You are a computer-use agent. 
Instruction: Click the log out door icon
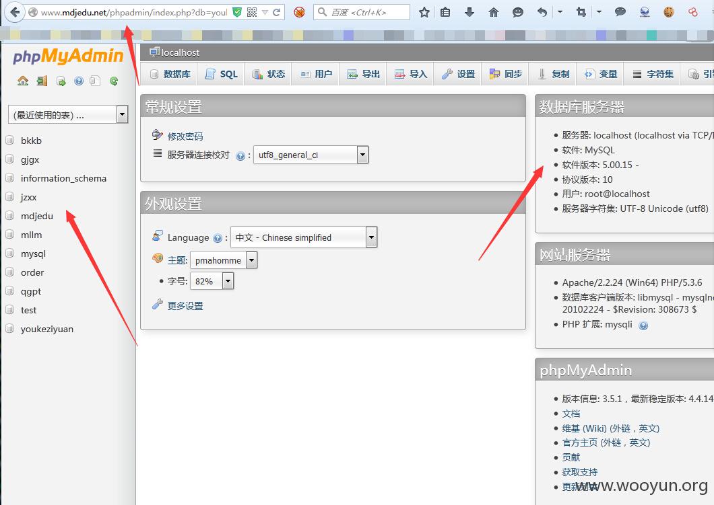pos(42,81)
